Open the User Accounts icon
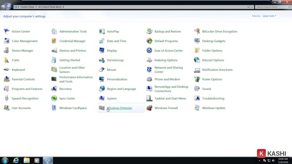292x164 pixels. tap(7, 108)
